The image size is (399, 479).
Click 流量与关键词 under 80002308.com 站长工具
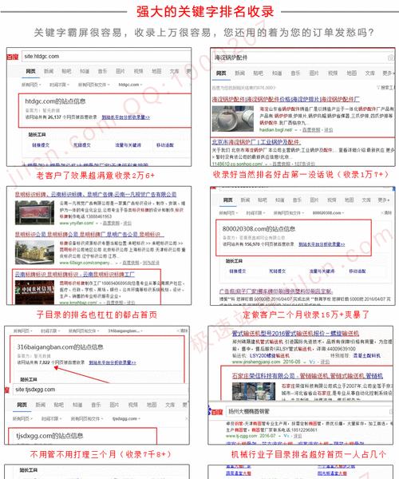(x=322, y=271)
